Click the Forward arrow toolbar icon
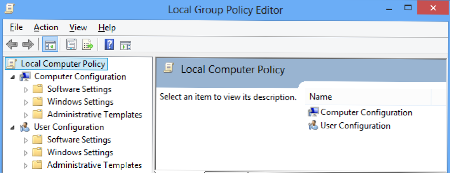 coord(28,45)
